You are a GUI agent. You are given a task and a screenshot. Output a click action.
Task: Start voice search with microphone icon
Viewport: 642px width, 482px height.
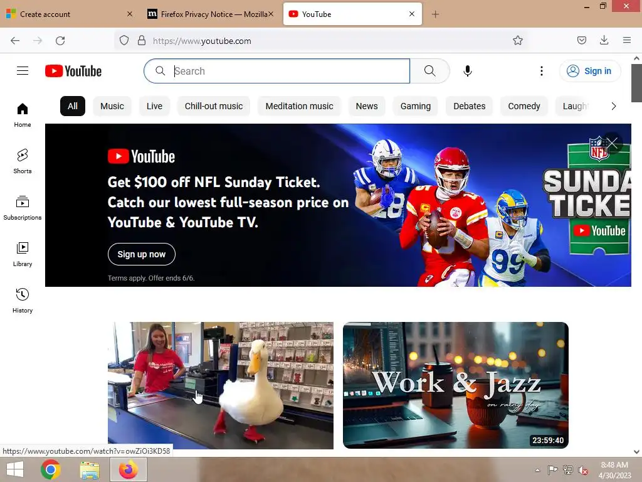point(468,71)
